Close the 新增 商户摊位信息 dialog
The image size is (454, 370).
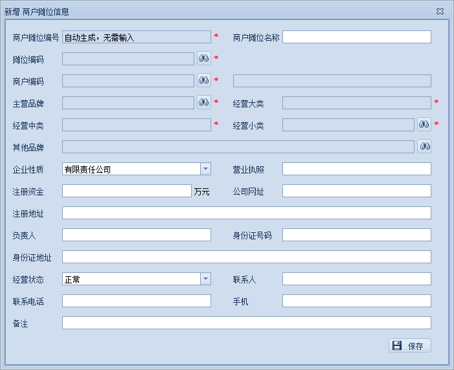[440, 12]
